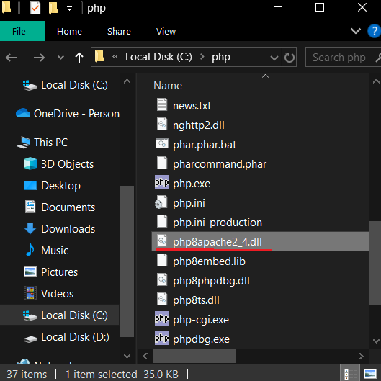Select the php.ini settings file
The height and width of the screenshot is (381, 381).
(x=189, y=203)
